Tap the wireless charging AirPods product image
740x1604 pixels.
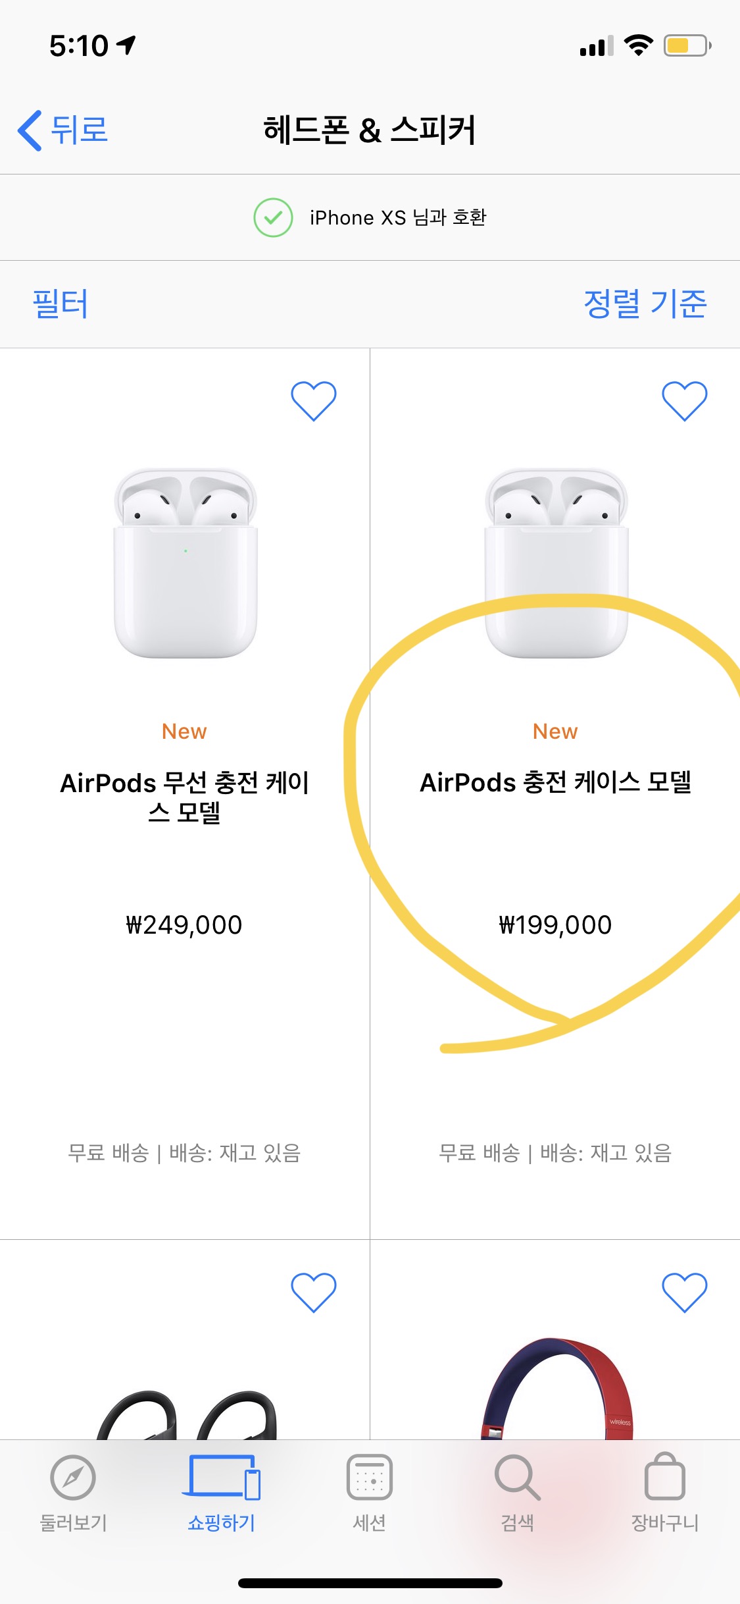coord(185,564)
